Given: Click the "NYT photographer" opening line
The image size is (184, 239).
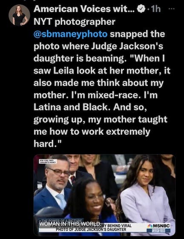Looking at the screenshot, I should (x=75, y=22).
